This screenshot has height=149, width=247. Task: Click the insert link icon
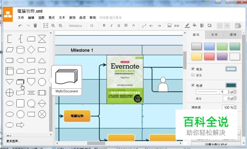point(177,26)
